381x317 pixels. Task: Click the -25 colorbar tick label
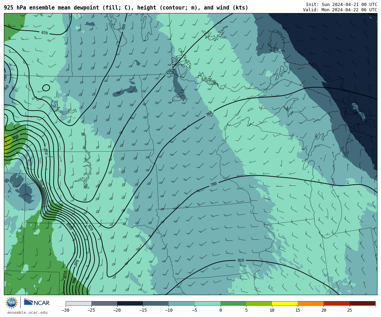(91, 310)
